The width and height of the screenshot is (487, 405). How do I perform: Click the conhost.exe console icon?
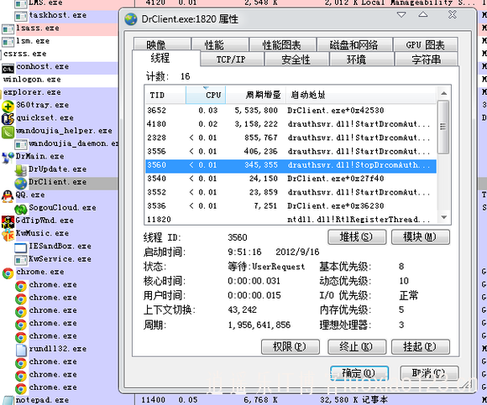(x=8, y=68)
